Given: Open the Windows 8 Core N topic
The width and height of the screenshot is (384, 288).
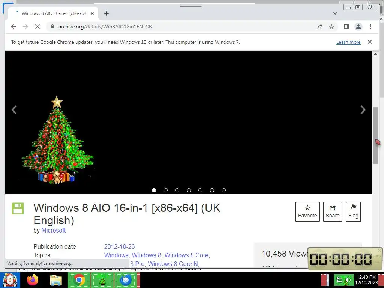Looking at the screenshot, I should coord(172,264).
